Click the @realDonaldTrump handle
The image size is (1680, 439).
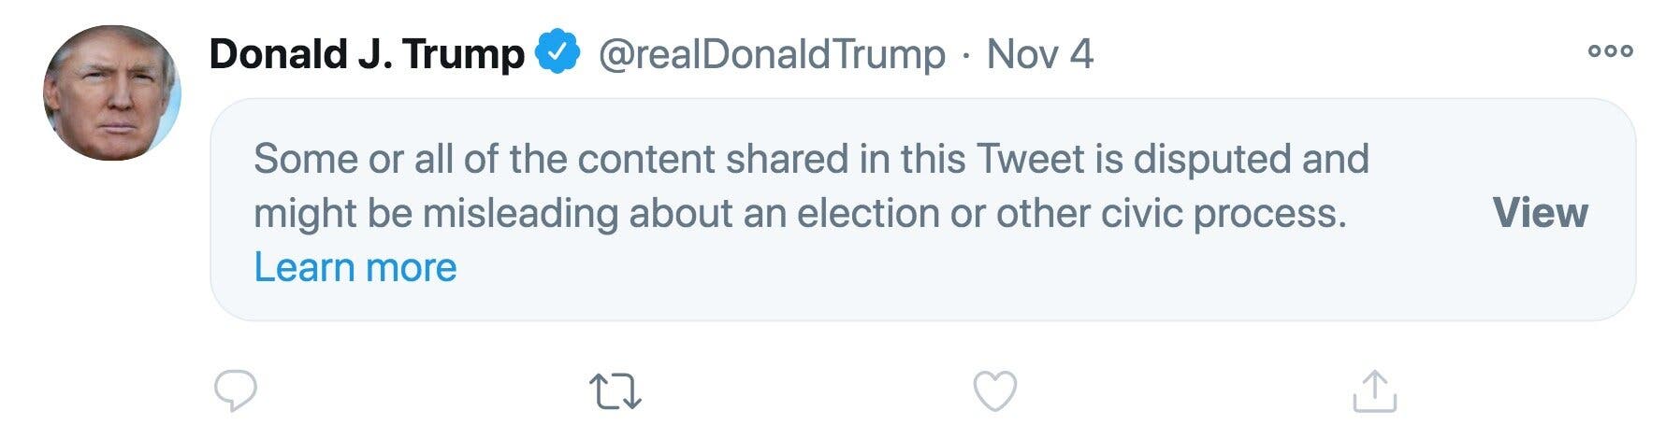771,54
